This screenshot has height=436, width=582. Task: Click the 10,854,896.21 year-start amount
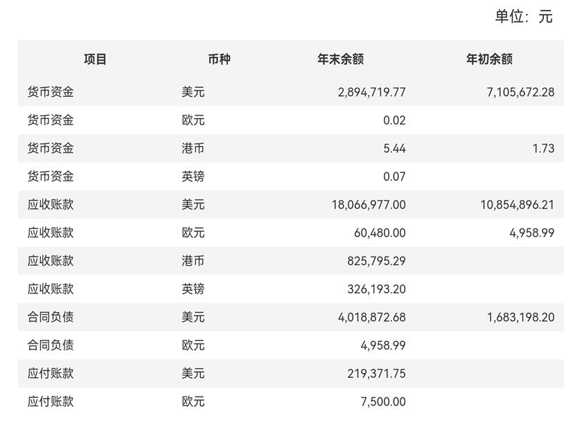(517, 205)
